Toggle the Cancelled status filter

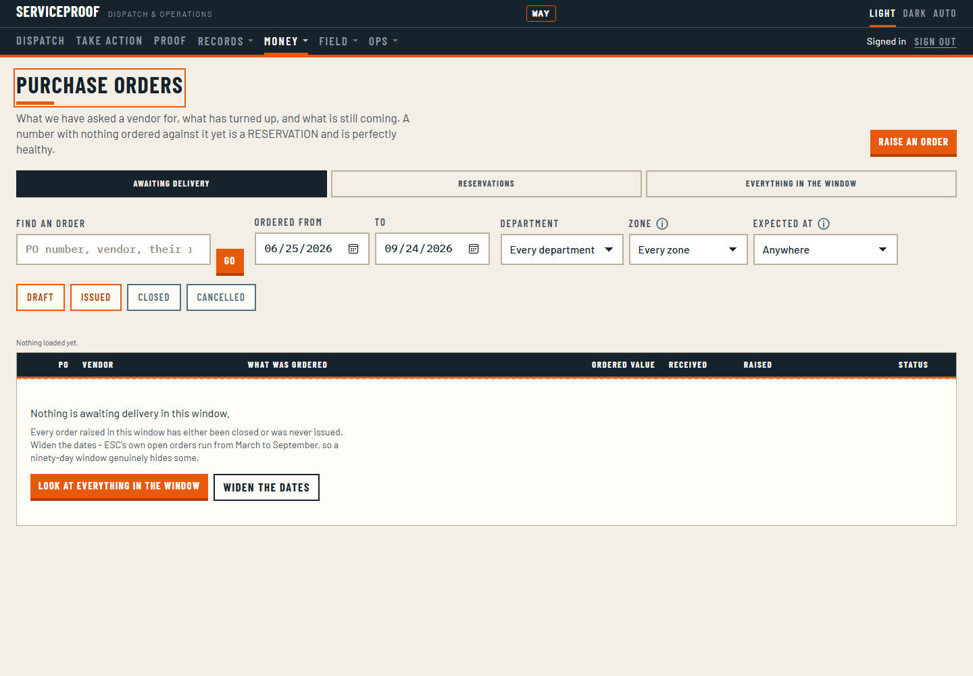click(221, 297)
